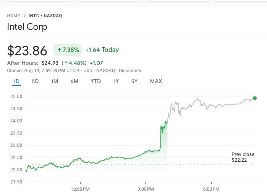Click the Prev close $22.22 label
Screen dimensions: 267x196
[x=242, y=157]
